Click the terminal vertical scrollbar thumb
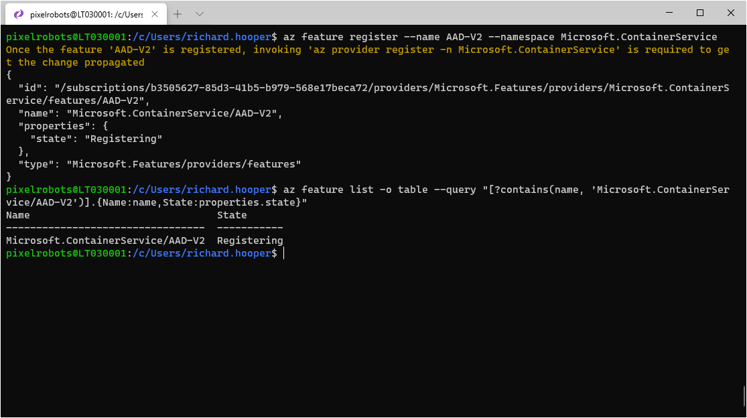Screen dimensions: 747x418 tap(744, 397)
